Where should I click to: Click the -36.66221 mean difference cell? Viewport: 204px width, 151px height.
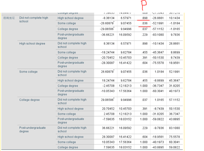tap(107, 35)
